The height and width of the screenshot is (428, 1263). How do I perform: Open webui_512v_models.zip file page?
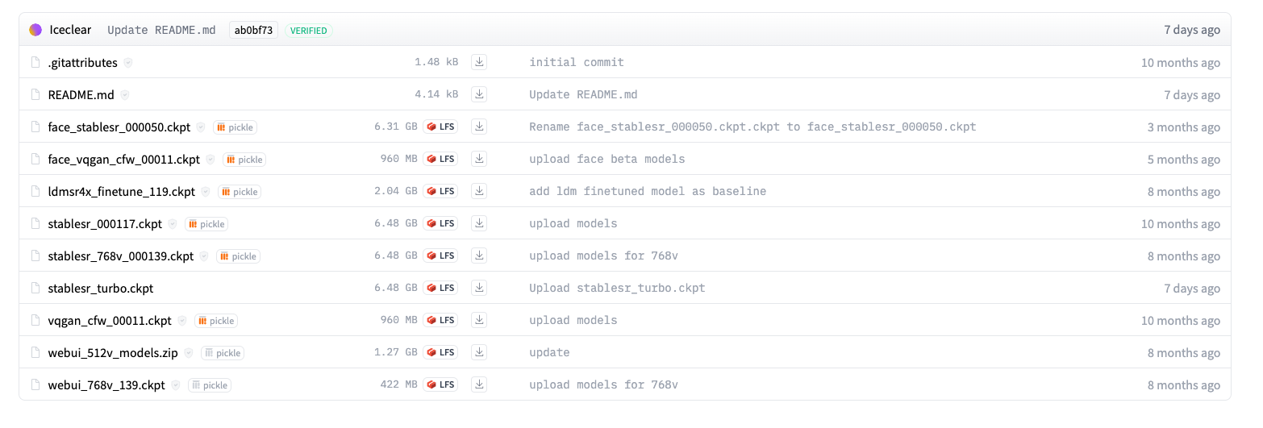tap(113, 352)
